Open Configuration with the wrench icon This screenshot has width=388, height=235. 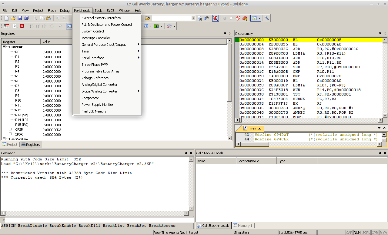[x=267, y=18]
